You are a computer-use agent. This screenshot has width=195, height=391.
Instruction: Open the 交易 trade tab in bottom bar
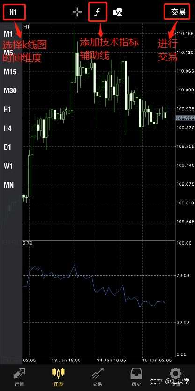pos(97,377)
